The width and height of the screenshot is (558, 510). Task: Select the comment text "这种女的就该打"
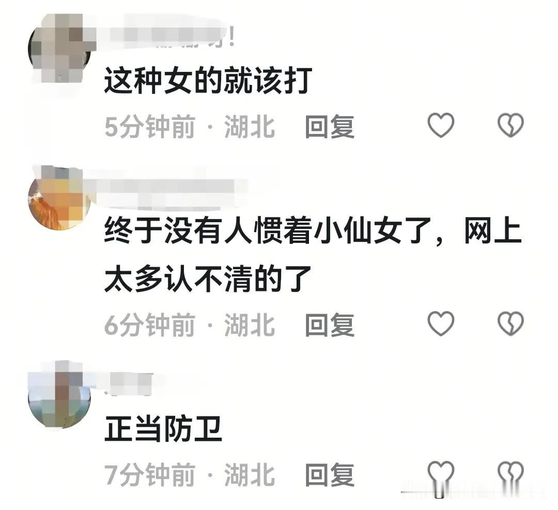209,81
